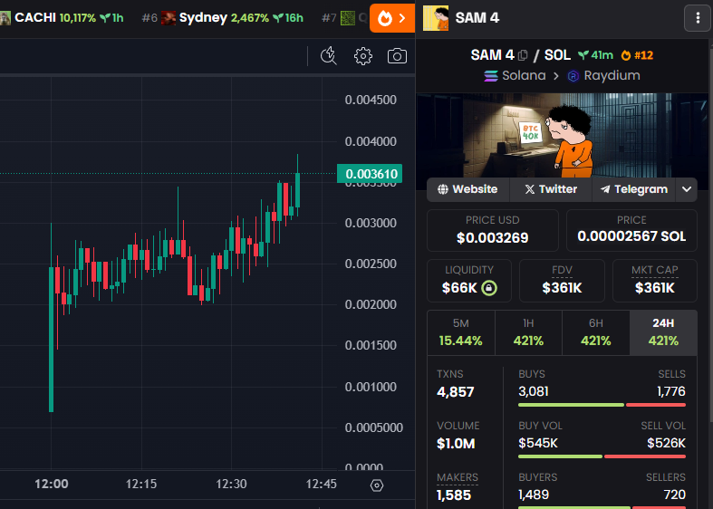Take a chart snapshot with camera icon
The image size is (713, 509).
397,56
